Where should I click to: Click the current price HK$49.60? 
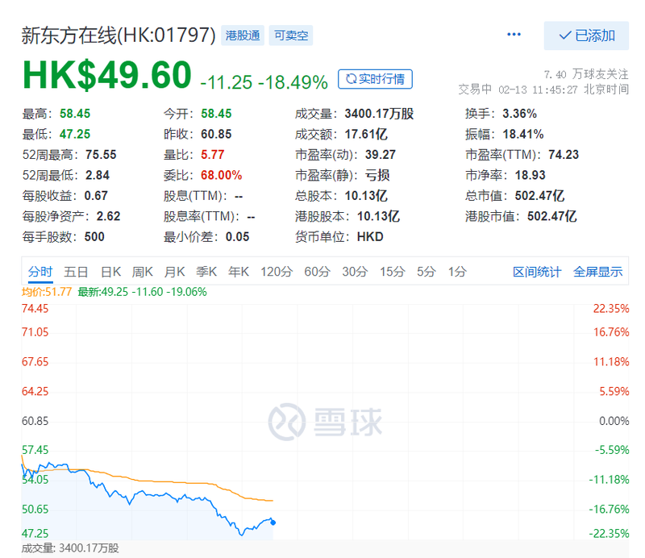(107, 75)
